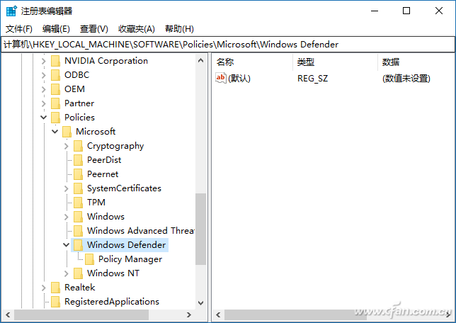This screenshot has height=323, width=456.
Task: Click tree pane vertical scrollbar thumb
Action: 200,229
